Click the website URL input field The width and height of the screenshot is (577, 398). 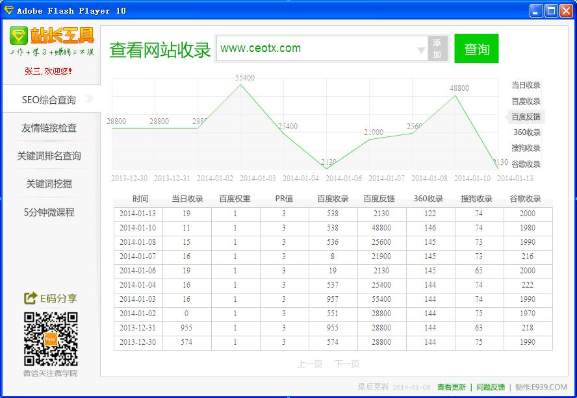coord(315,49)
